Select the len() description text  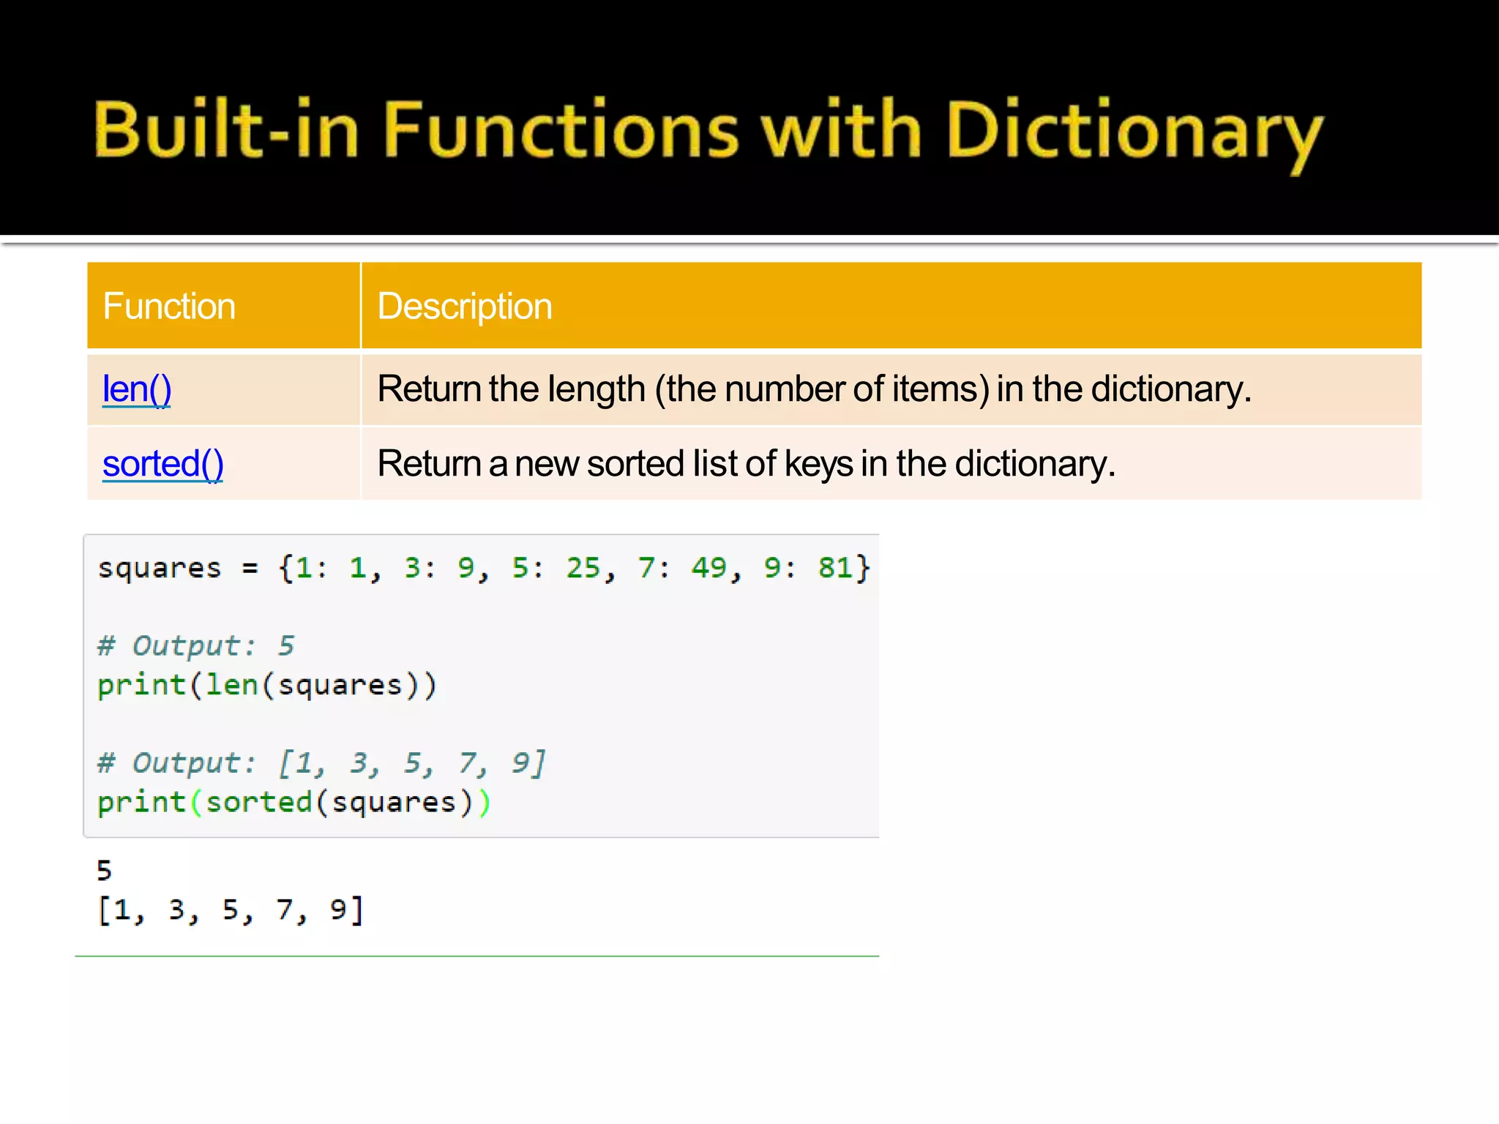point(814,389)
